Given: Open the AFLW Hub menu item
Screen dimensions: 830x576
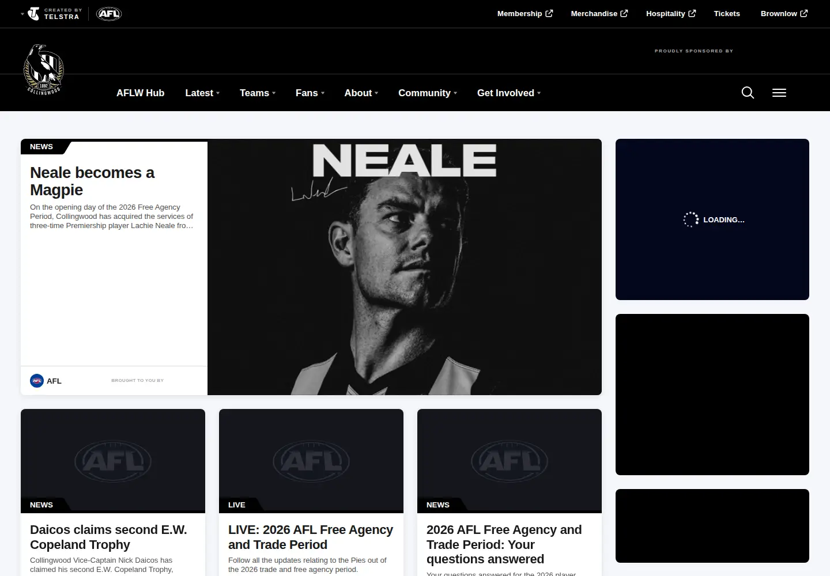Looking at the screenshot, I should 140,93.
